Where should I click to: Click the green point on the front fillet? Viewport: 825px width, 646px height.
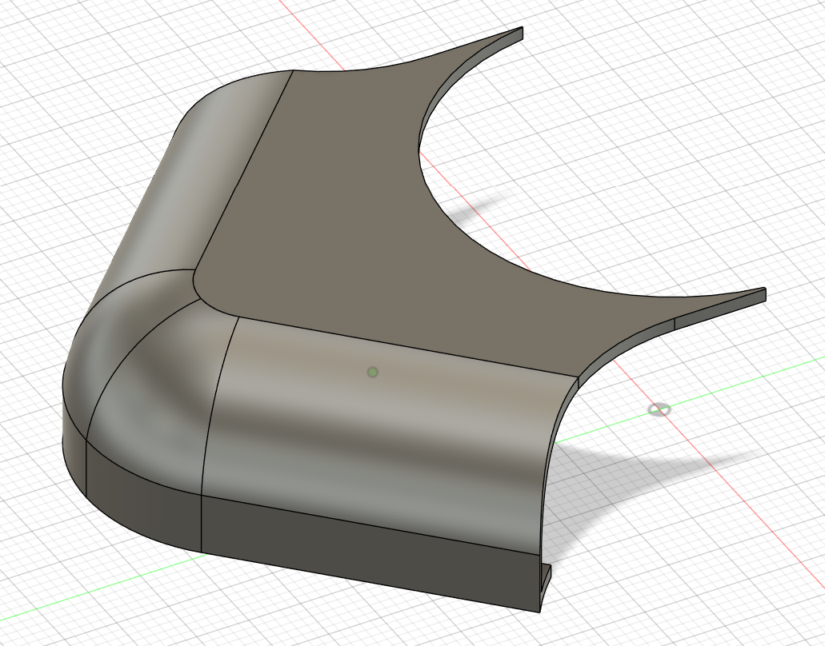point(372,372)
